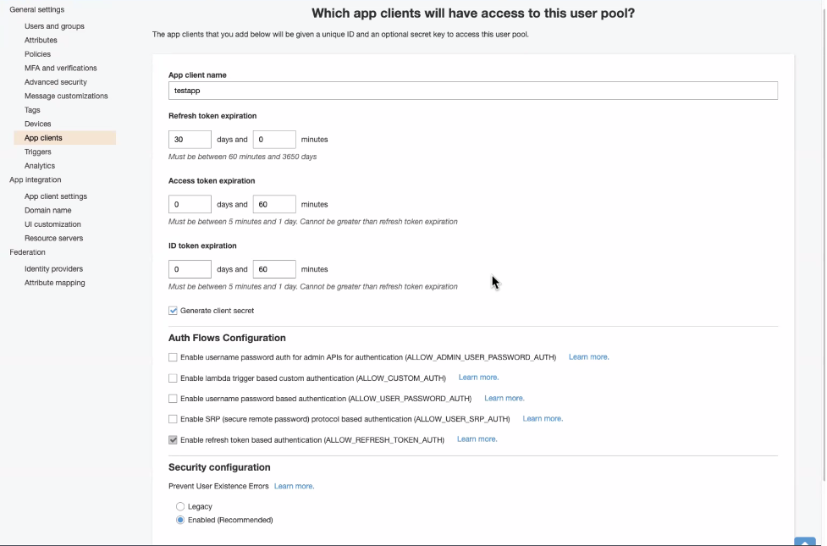Click the ID token expiration minutes field
This screenshot has width=827, height=546.
tap(274, 269)
